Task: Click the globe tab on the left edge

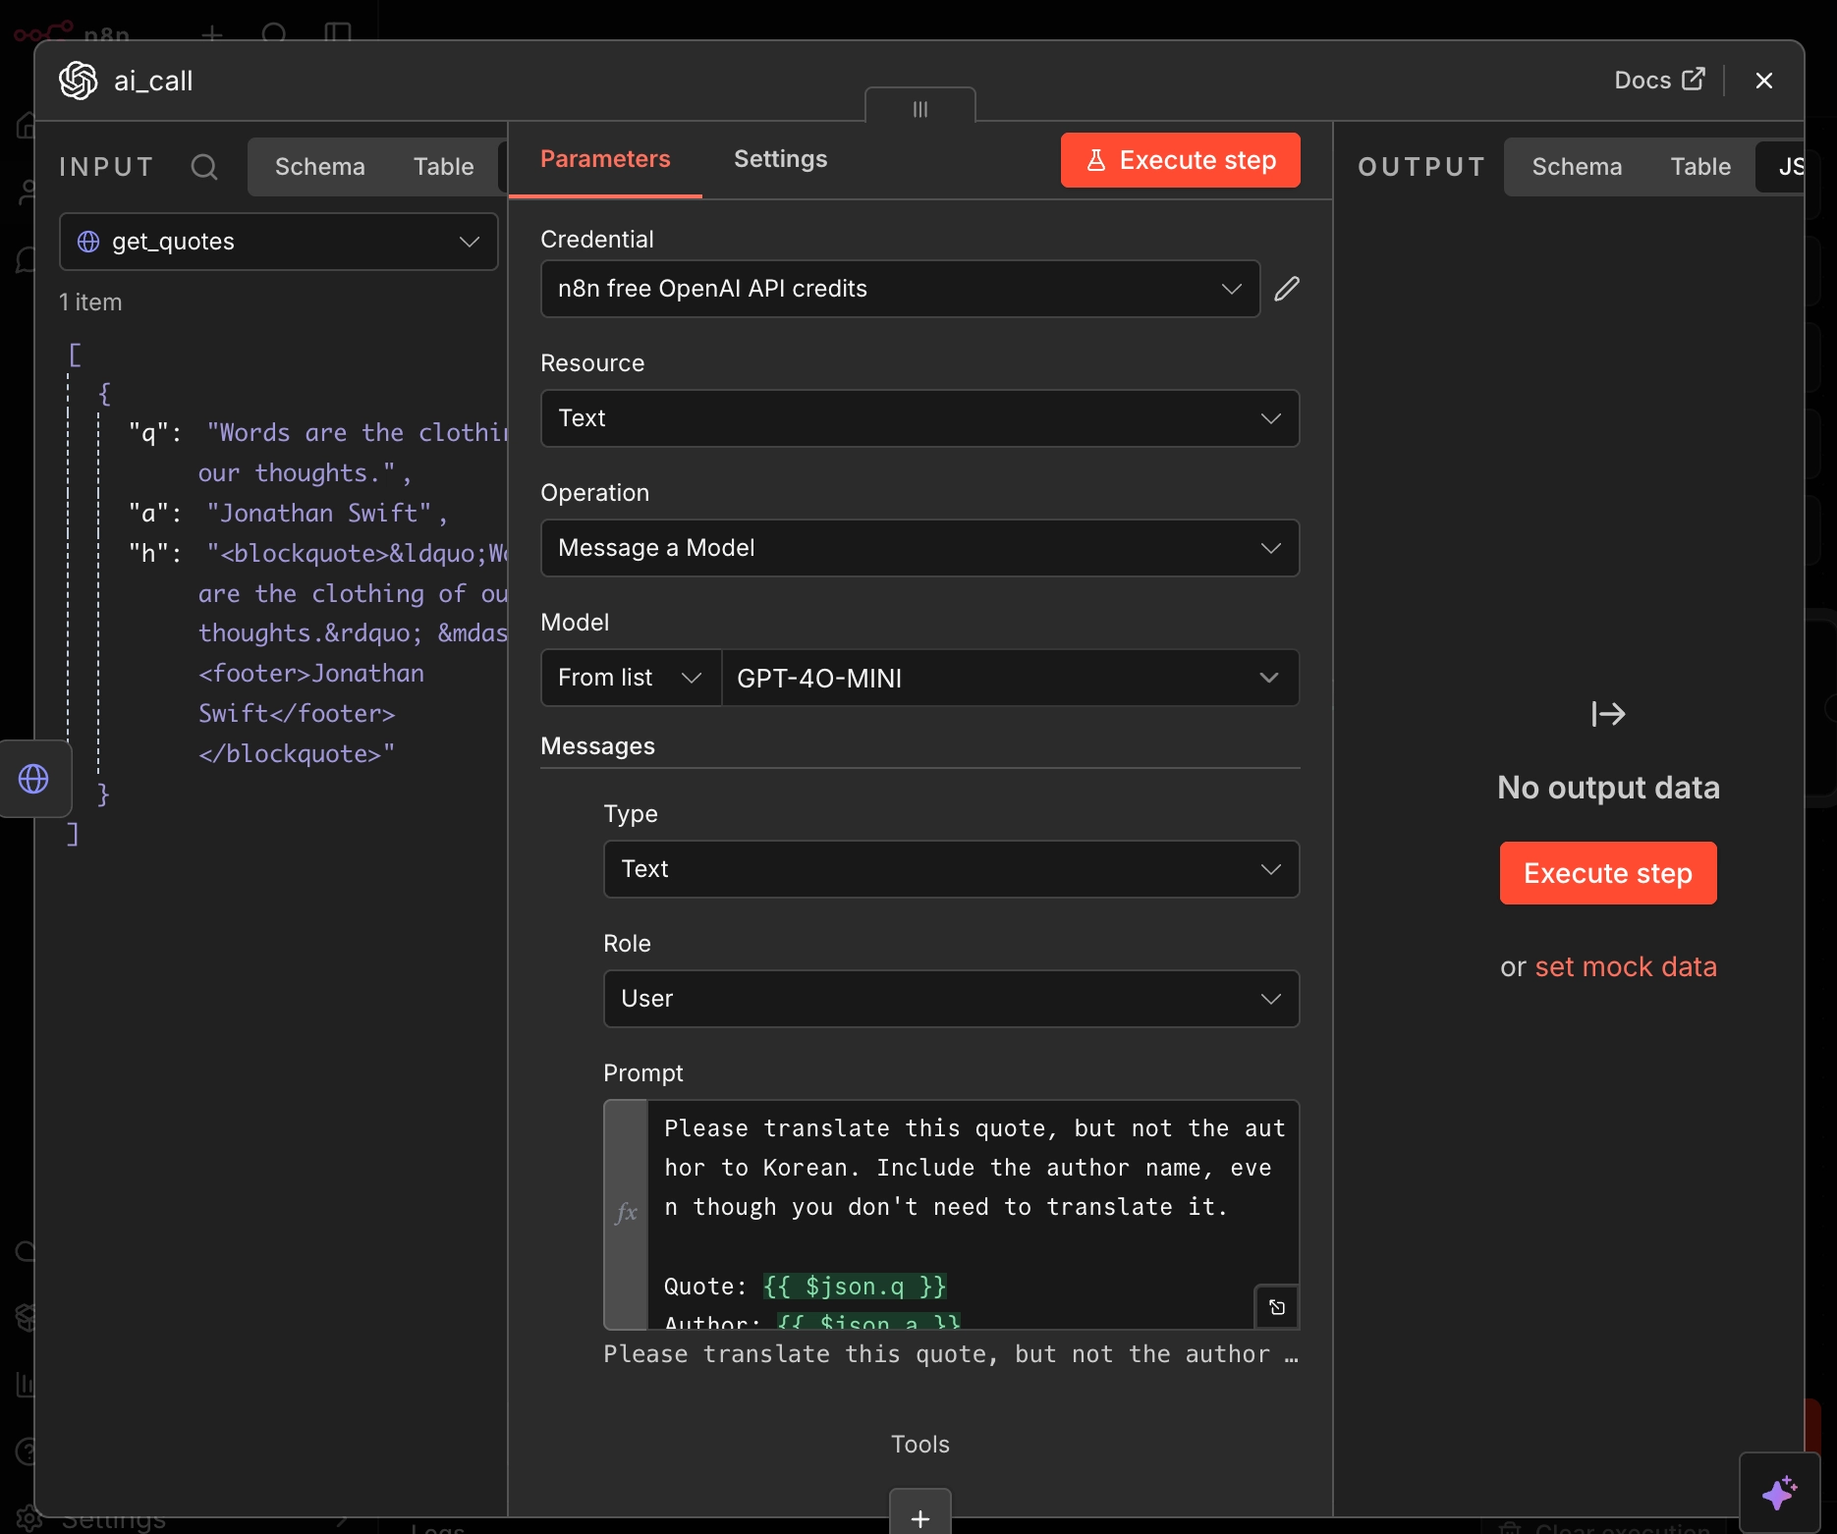Action: pos(34,779)
